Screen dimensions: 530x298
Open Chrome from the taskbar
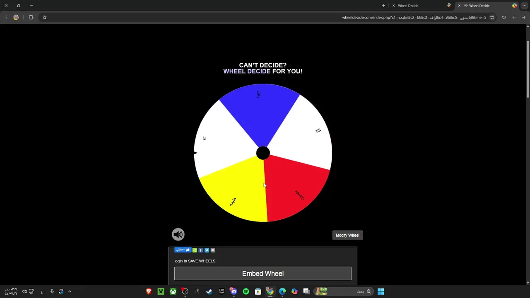pos(270,291)
